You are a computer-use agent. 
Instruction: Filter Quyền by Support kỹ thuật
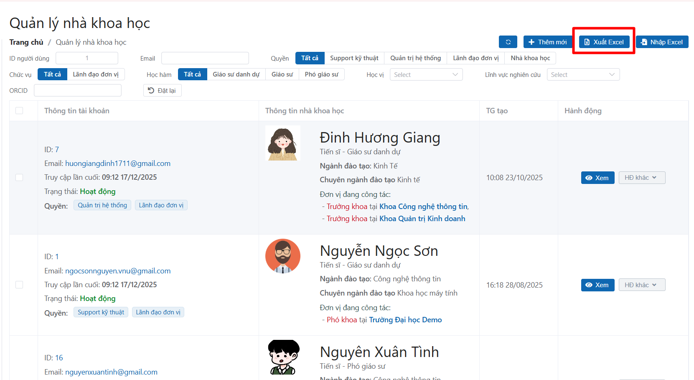point(354,58)
